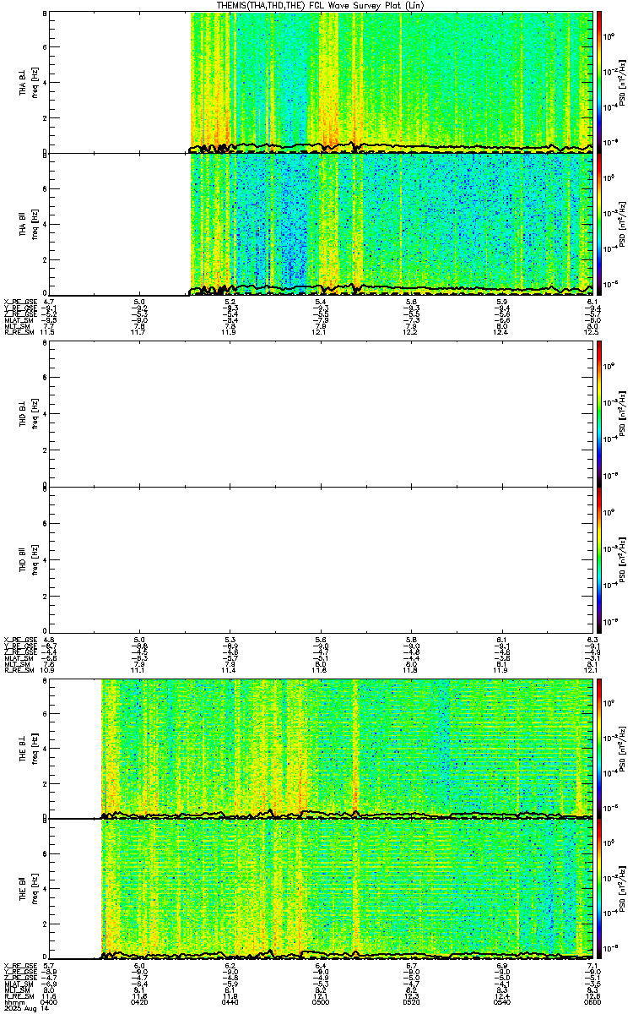The height and width of the screenshot is (1014, 633).
Task: Click the '0400' time tick label
Action: pos(49,1003)
